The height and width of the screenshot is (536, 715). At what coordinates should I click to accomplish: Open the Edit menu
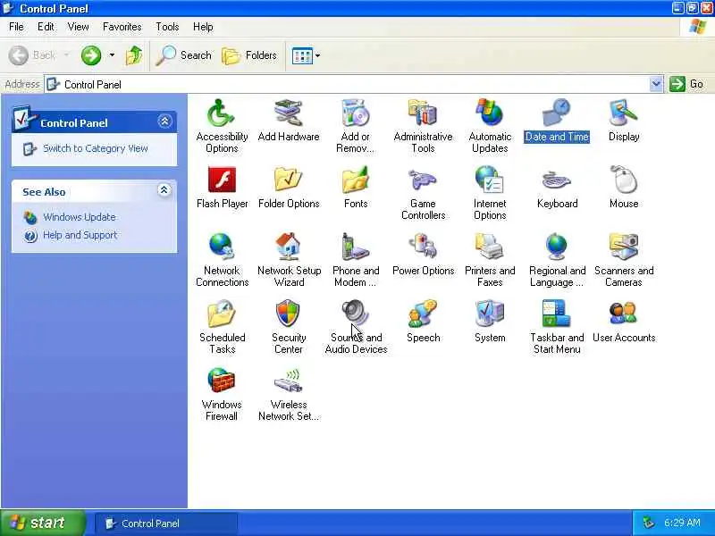point(46,27)
